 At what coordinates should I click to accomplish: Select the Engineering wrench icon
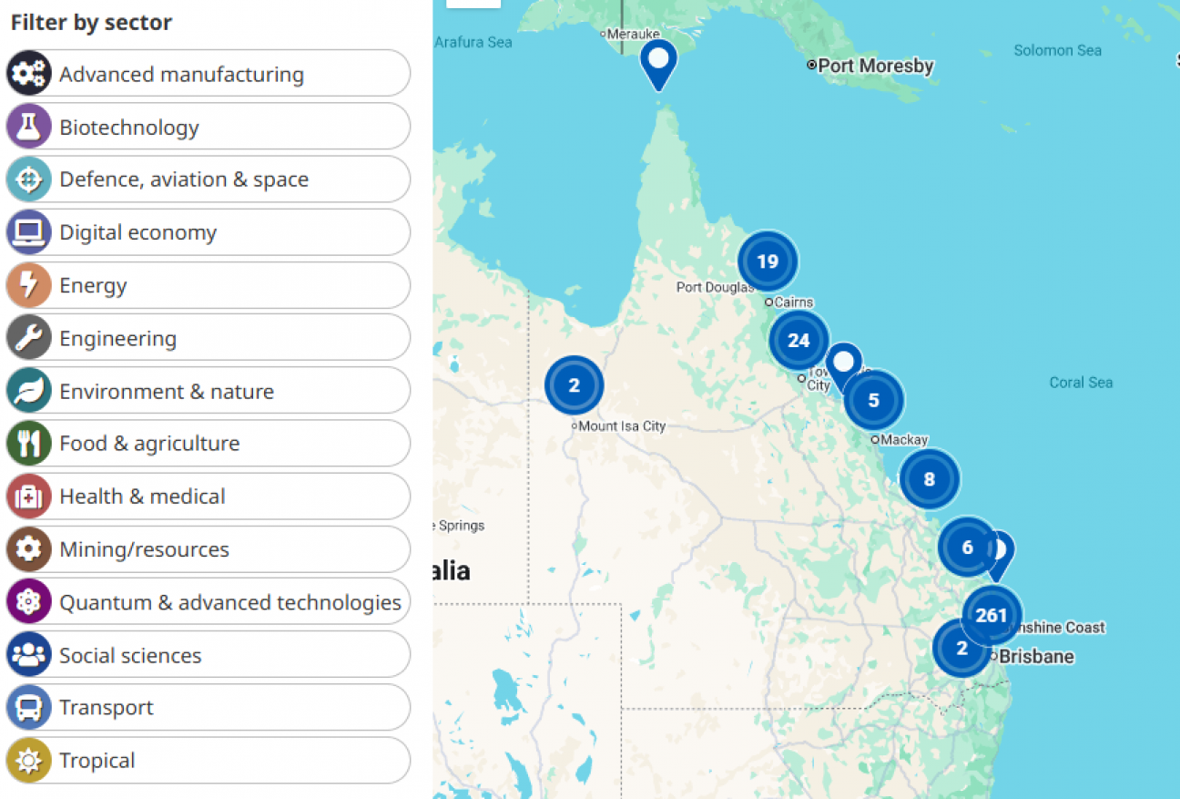click(x=29, y=338)
